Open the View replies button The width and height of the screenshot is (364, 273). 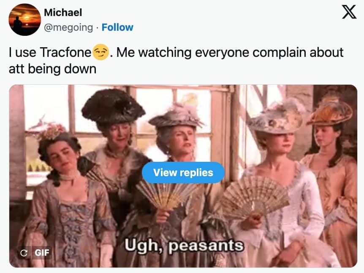point(183,172)
